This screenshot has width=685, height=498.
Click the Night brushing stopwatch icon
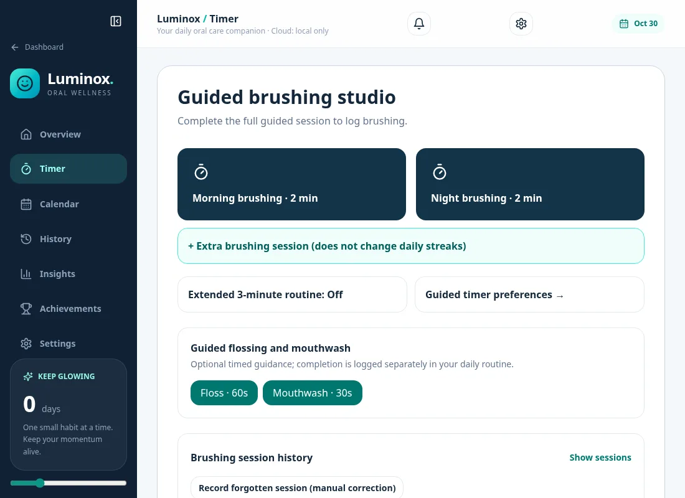tap(440, 172)
